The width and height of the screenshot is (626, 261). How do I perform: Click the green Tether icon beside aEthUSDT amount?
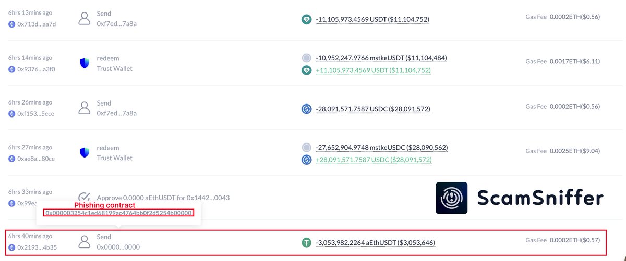click(306, 242)
